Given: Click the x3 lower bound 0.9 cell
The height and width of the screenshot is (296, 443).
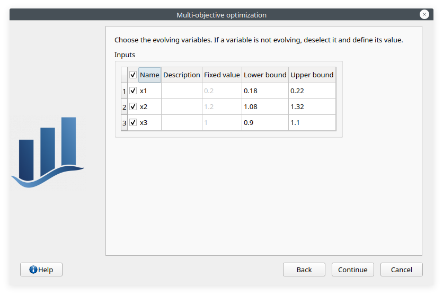Looking at the screenshot, I should [265, 123].
